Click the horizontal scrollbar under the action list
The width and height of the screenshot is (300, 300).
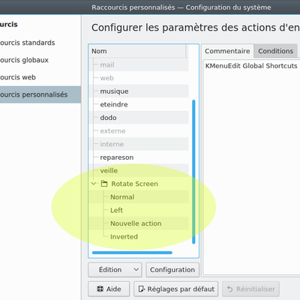tap(132, 253)
